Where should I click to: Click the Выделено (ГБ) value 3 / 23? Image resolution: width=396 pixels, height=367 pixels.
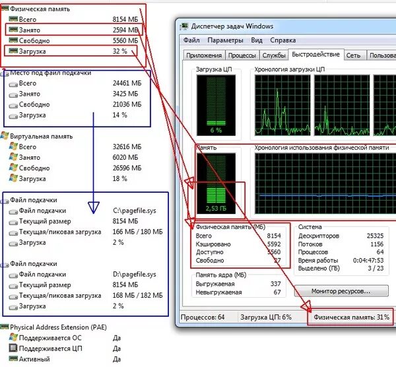click(x=376, y=268)
